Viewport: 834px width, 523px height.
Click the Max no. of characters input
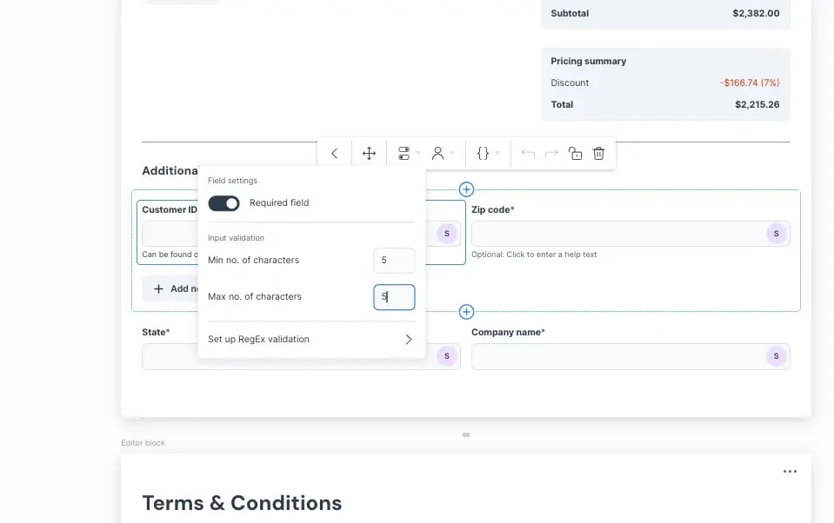394,297
